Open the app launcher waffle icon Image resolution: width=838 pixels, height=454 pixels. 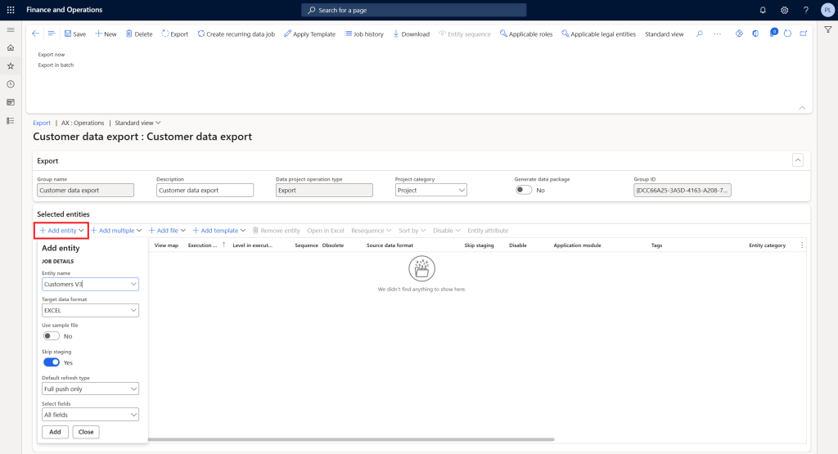tap(10, 10)
